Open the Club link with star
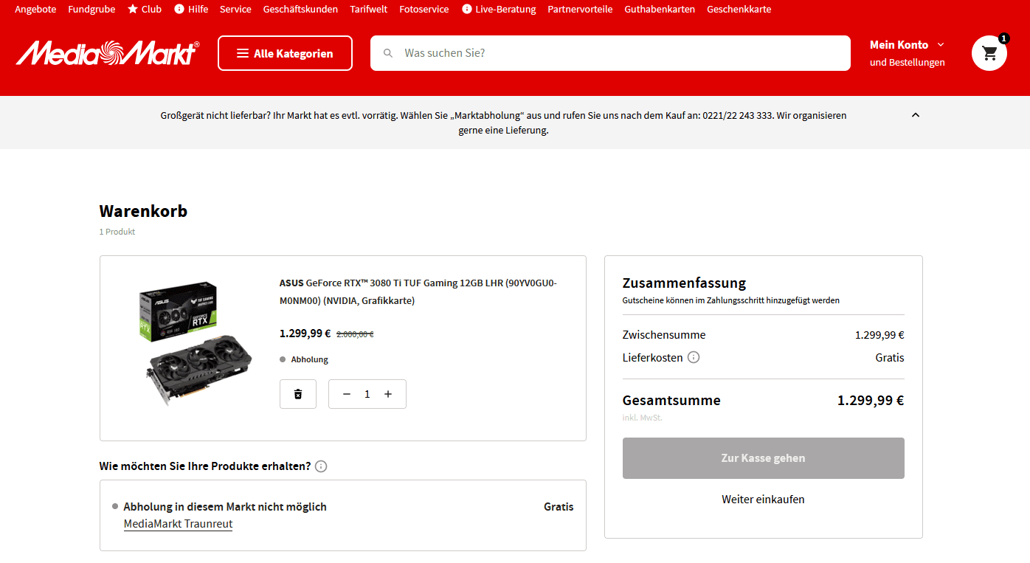Screen dimensions: 1030x563 [x=145, y=10]
